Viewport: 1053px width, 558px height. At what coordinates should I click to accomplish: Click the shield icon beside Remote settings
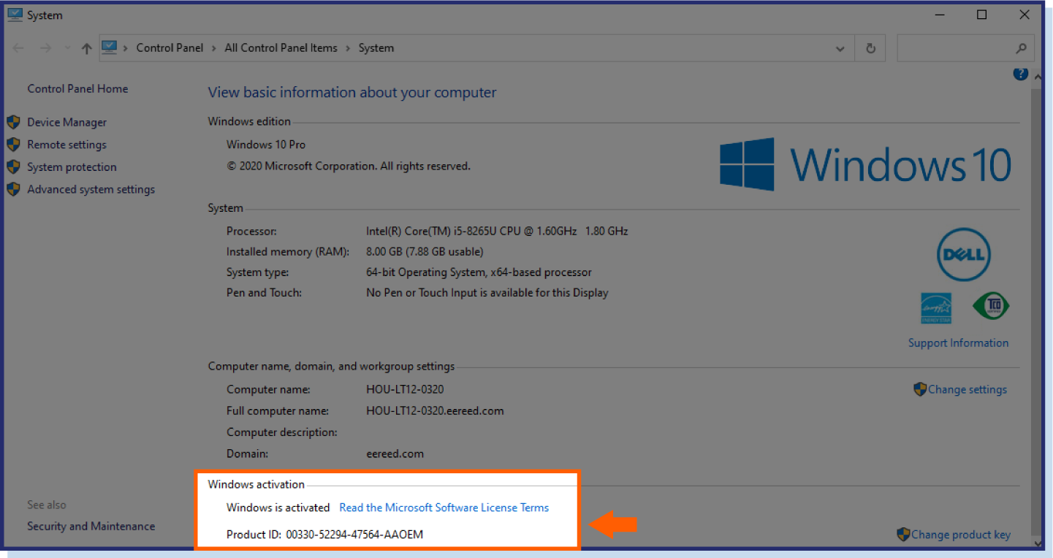tap(13, 145)
